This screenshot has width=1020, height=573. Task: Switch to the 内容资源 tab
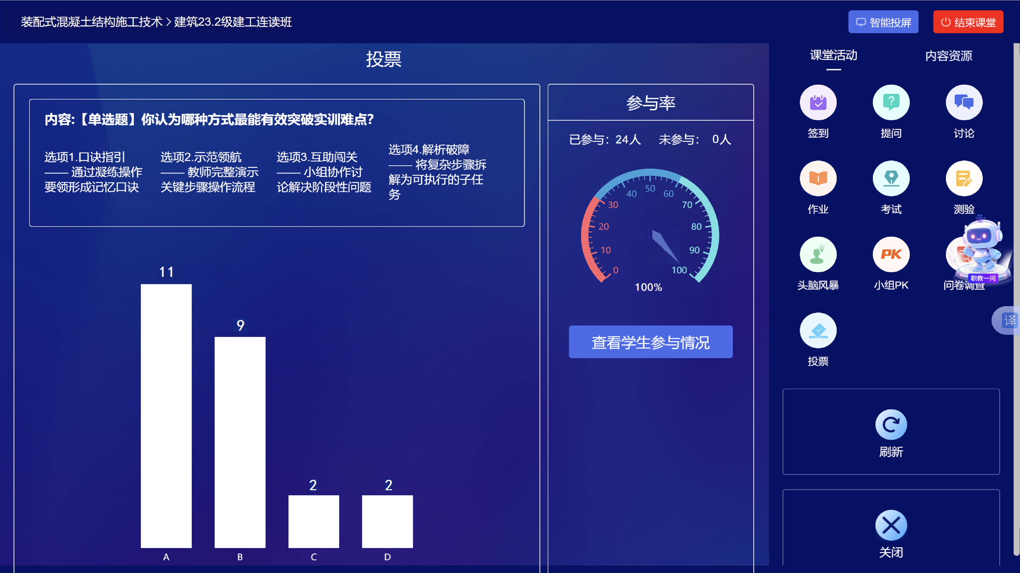point(949,56)
